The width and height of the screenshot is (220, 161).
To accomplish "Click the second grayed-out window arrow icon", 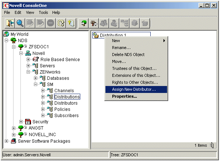I will click(40, 23).
